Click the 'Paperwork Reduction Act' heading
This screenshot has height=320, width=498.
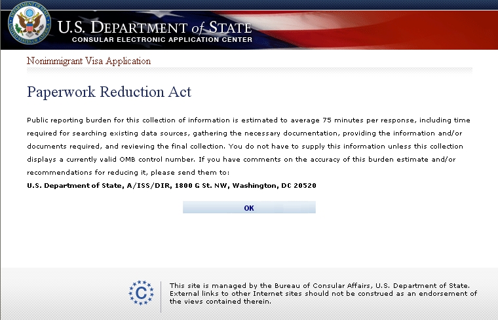pyautogui.click(x=109, y=92)
